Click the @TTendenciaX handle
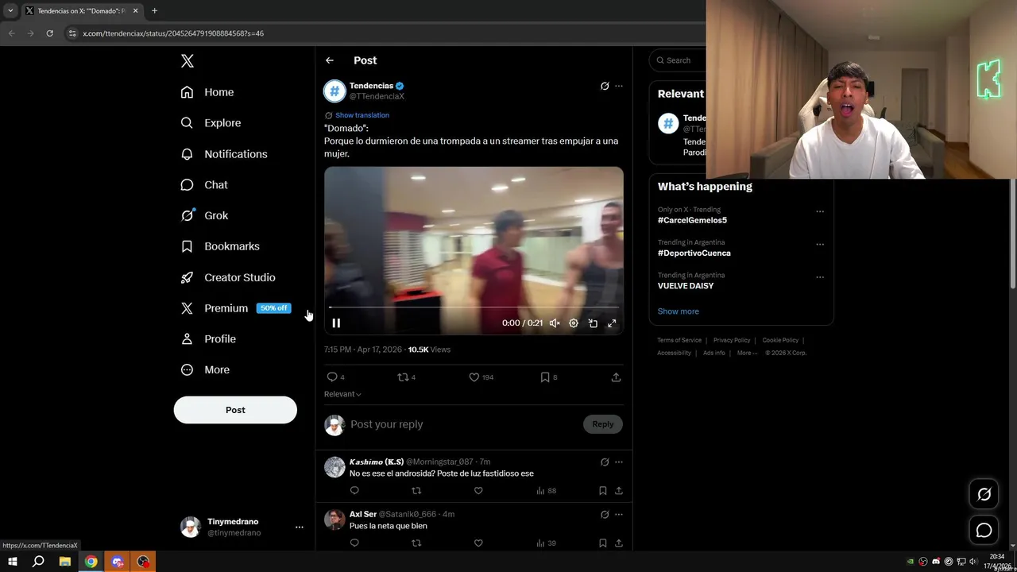This screenshot has height=572, width=1017. [377, 96]
